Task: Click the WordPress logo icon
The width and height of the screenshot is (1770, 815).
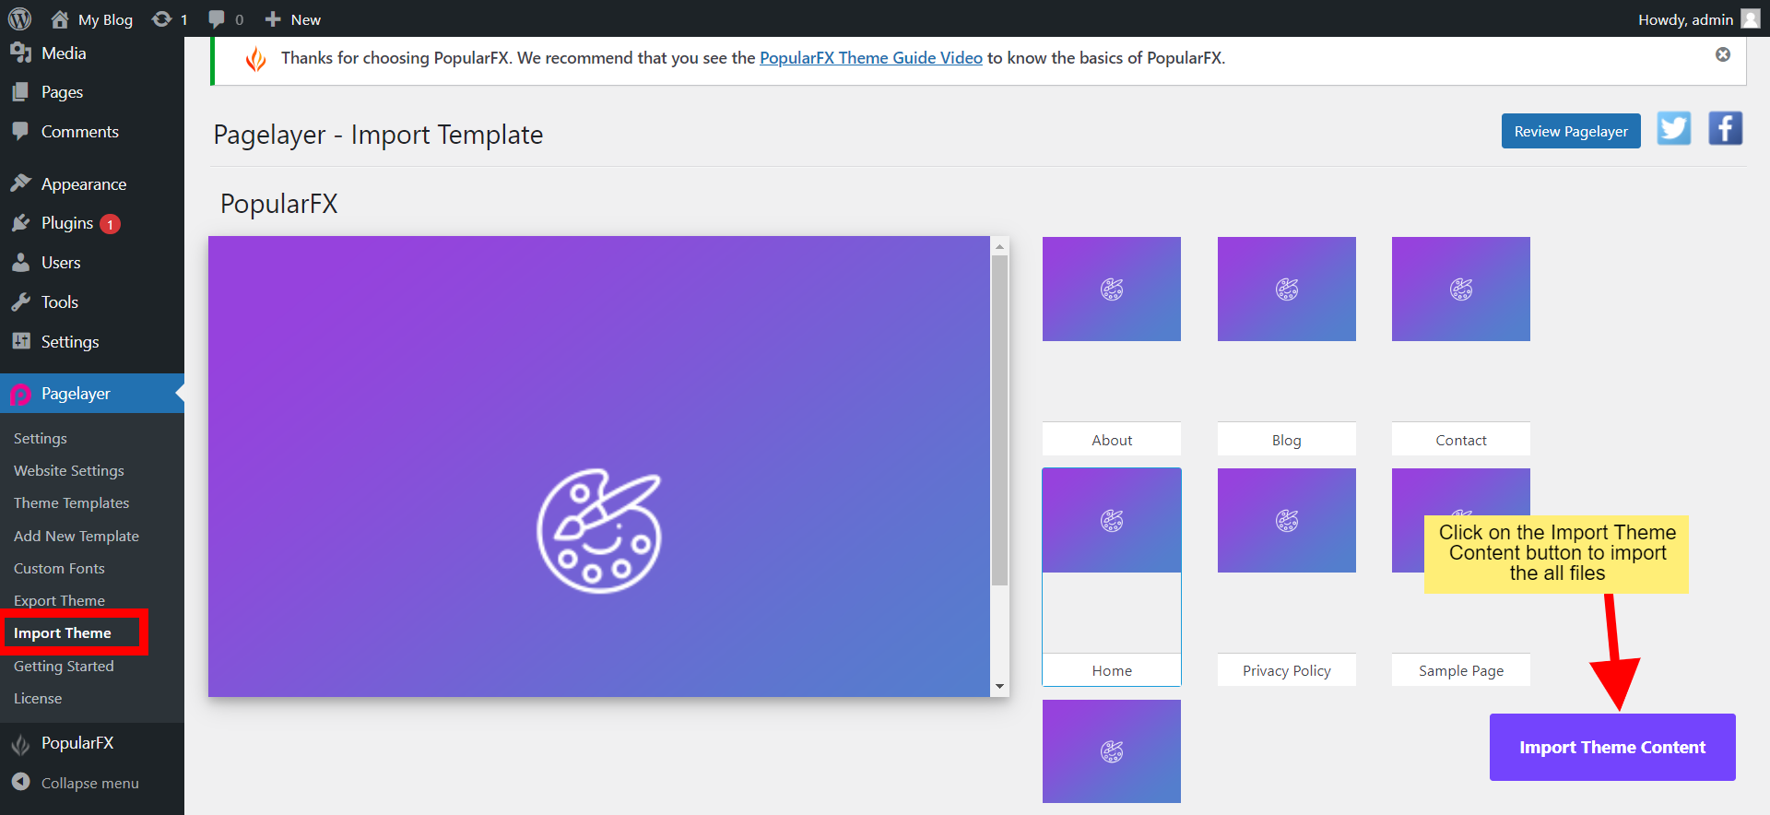Action: (19, 18)
